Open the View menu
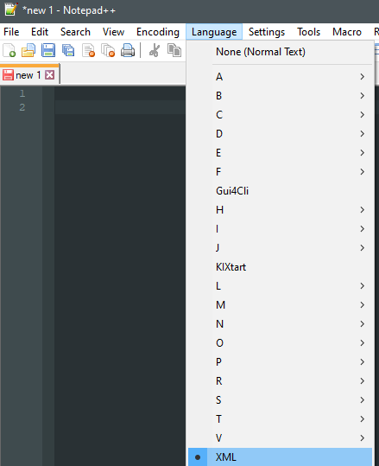 point(113,32)
